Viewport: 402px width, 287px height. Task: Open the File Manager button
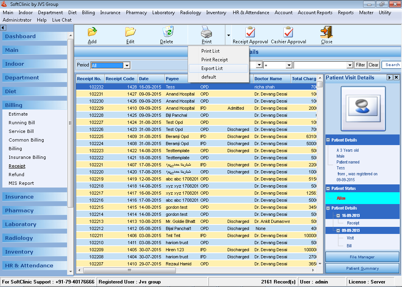tap(362, 257)
